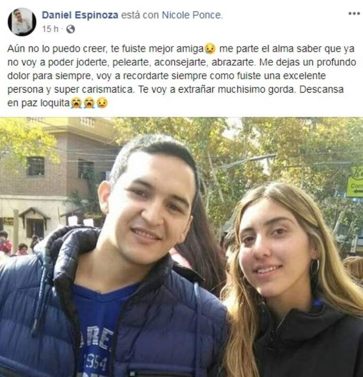Open the post's 15 h timestamp
The image size is (363, 377).
click(50, 29)
